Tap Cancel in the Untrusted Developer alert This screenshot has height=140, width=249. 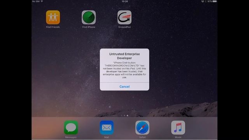click(x=124, y=86)
